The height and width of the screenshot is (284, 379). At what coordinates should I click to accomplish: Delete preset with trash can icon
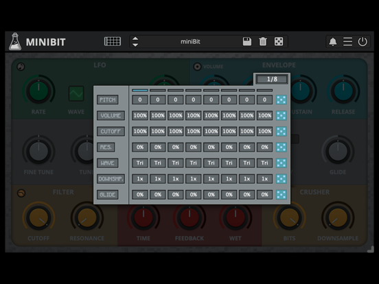click(x=263, y=42)
